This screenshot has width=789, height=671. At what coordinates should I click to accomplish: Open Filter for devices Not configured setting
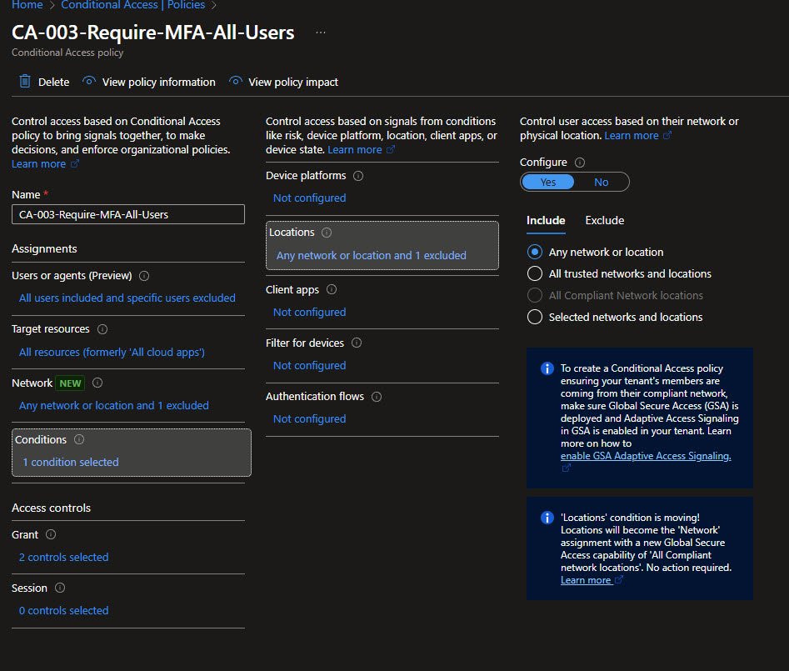309,365
